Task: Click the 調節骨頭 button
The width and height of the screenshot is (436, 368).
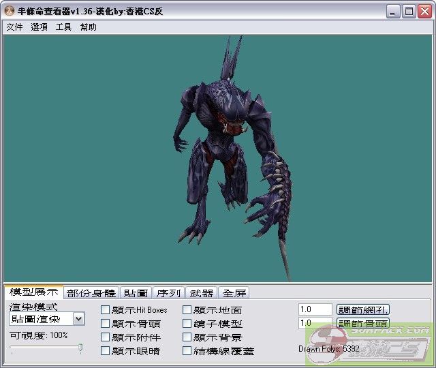Action: 363,323
